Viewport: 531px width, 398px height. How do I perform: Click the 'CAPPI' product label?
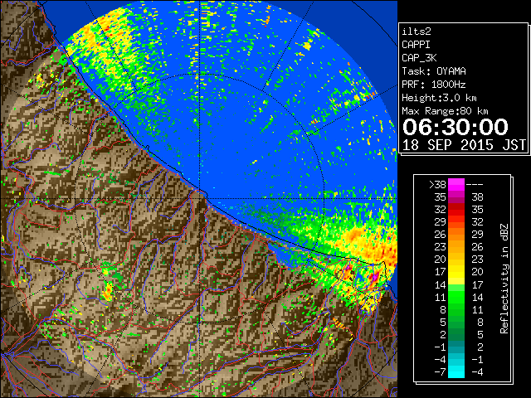416,45
